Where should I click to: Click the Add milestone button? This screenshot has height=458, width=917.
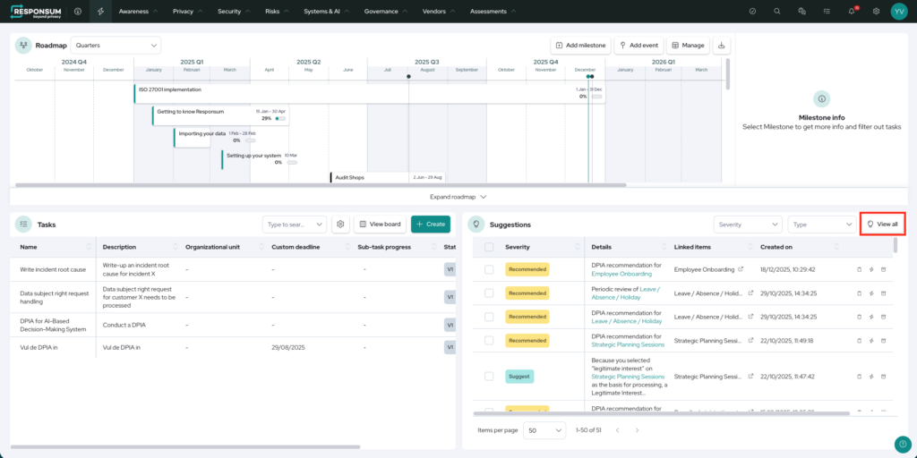[580, 45]
